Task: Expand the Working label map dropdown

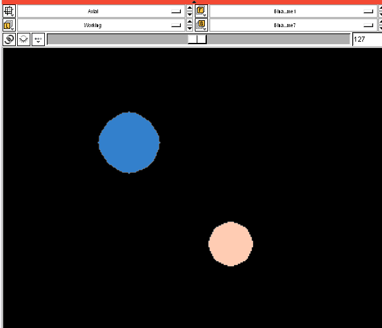Action: (100, 25)
